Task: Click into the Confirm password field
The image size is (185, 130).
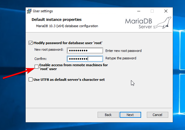Action: pos(85,59)
